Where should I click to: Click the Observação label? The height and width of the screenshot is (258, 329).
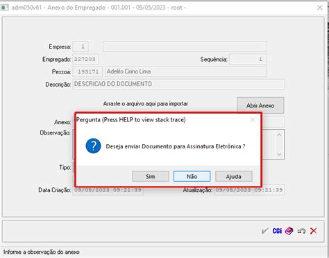click(x=56, y=132)
